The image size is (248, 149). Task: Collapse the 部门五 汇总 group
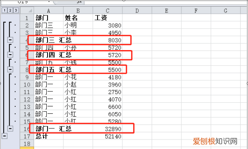click(10, 70)
